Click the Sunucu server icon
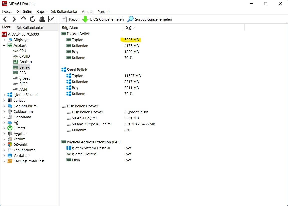This screenshot has width=288, height=206. pyautogui.click(x=10, y=100)
